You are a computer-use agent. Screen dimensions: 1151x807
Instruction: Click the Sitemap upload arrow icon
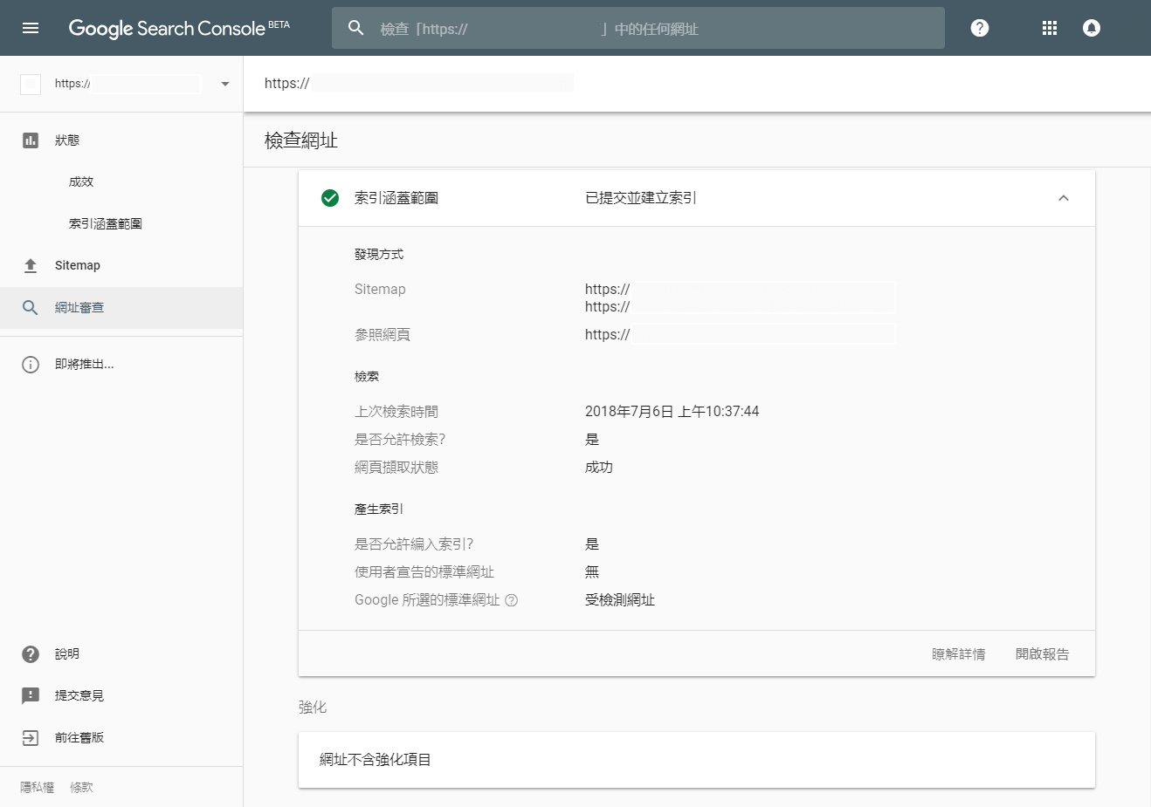[31, 265]
